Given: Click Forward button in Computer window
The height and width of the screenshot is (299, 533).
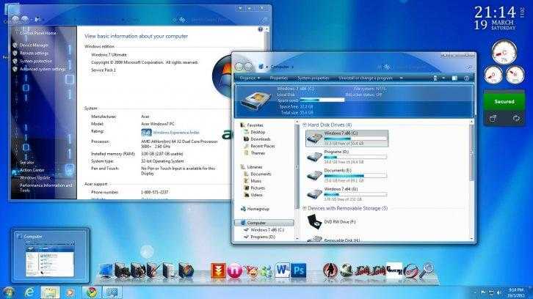Looking at the screenshot, I should (x=248, y=67).
